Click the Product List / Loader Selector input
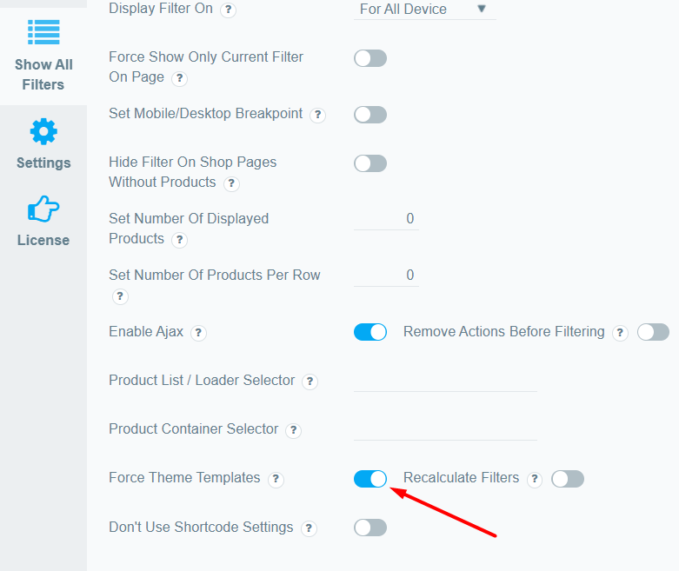The width and height of the screenshot is (679, 571). click(x=445, y=381)
